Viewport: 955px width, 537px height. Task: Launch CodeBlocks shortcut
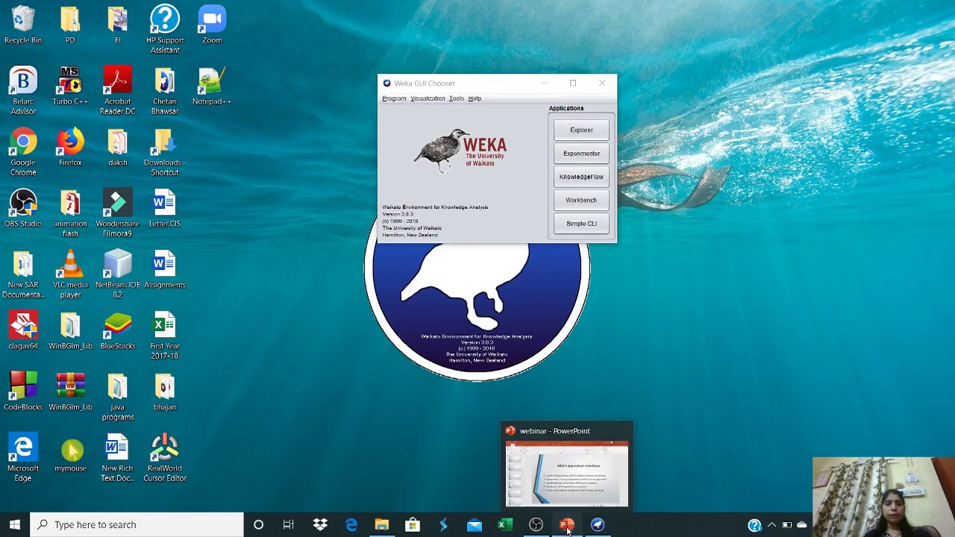(x=23, y=392)
